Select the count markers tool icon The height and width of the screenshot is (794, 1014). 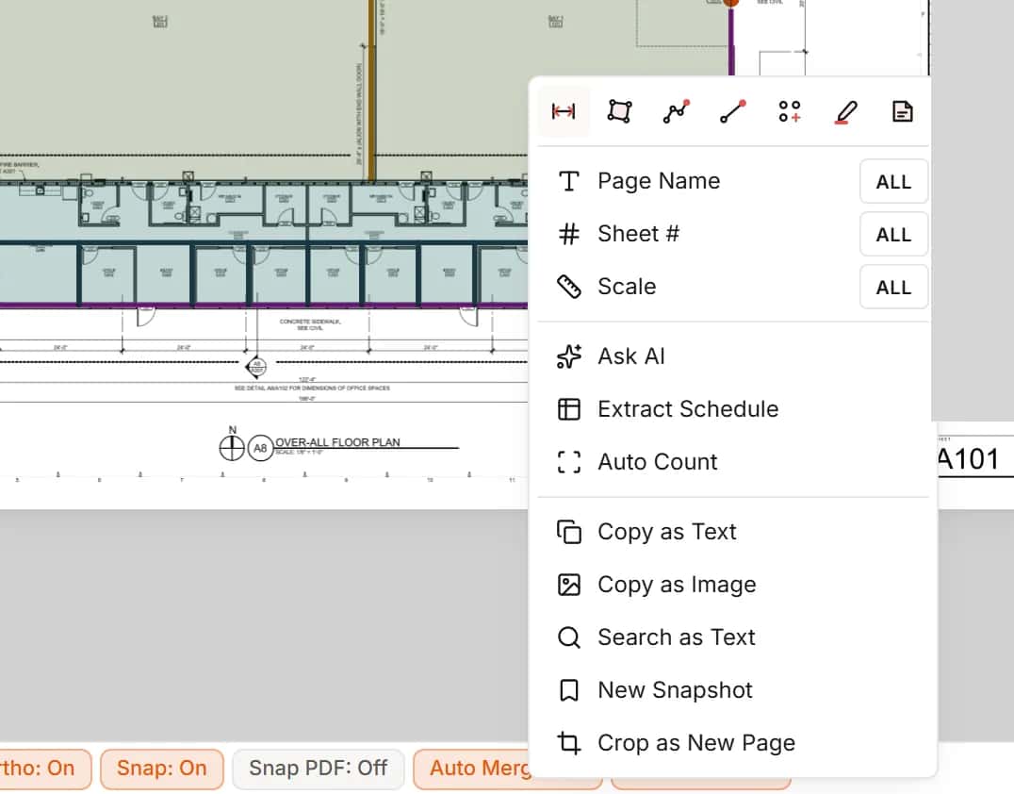(789, 111)
